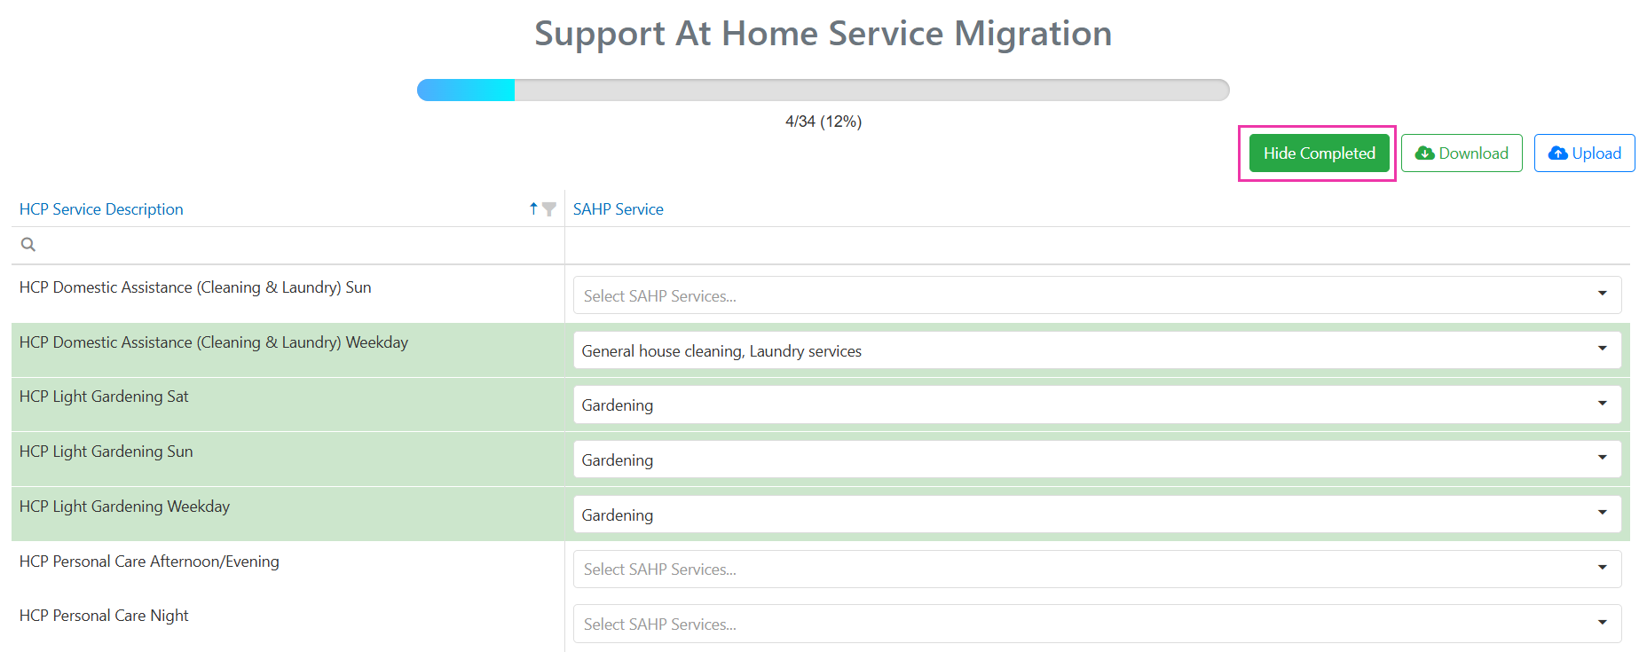The image size is (1647, 652).
Task: Select 'HCP Light Gardening Sat' row text
Action: [104, 397]
